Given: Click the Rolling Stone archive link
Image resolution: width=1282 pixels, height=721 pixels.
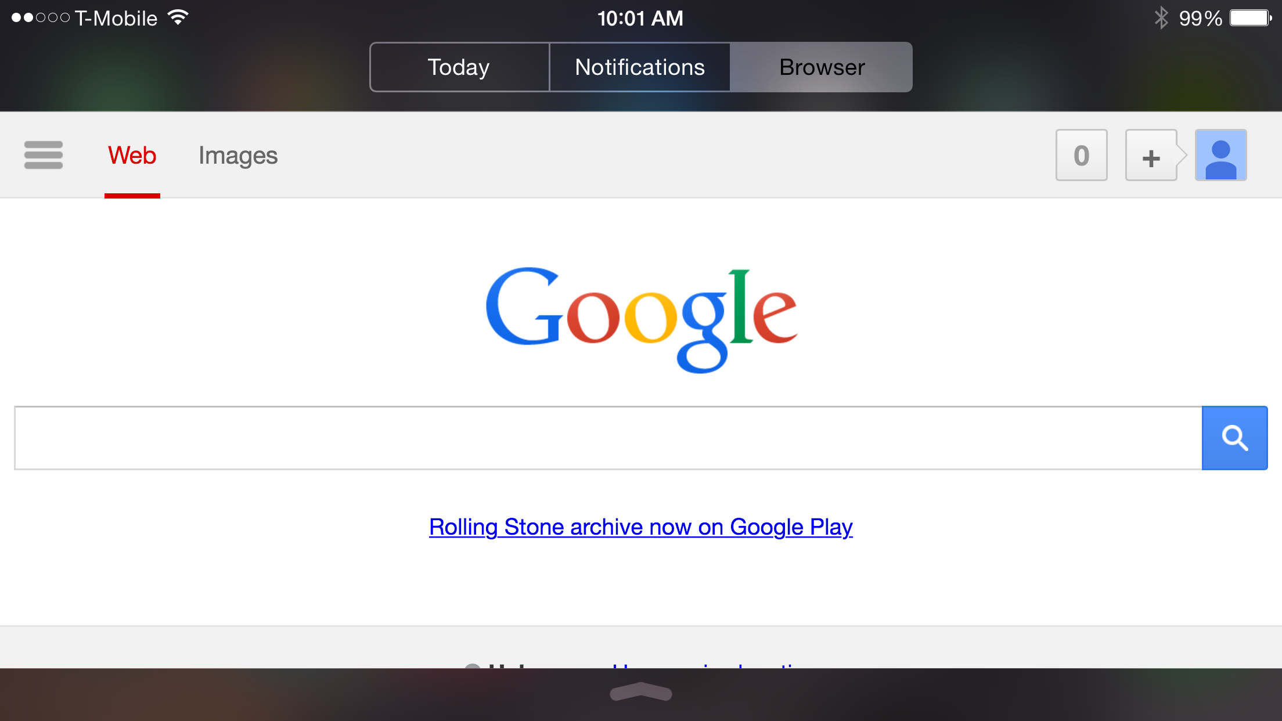Looking at the screenshot, I should click(x=641, y=527).
